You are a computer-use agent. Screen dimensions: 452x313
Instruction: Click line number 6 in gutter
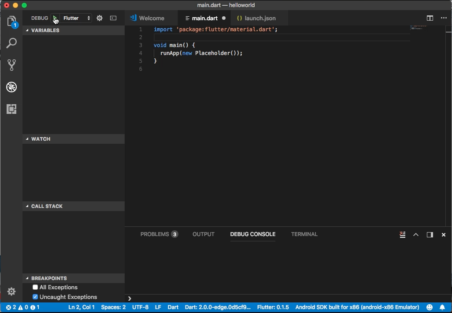141,69
